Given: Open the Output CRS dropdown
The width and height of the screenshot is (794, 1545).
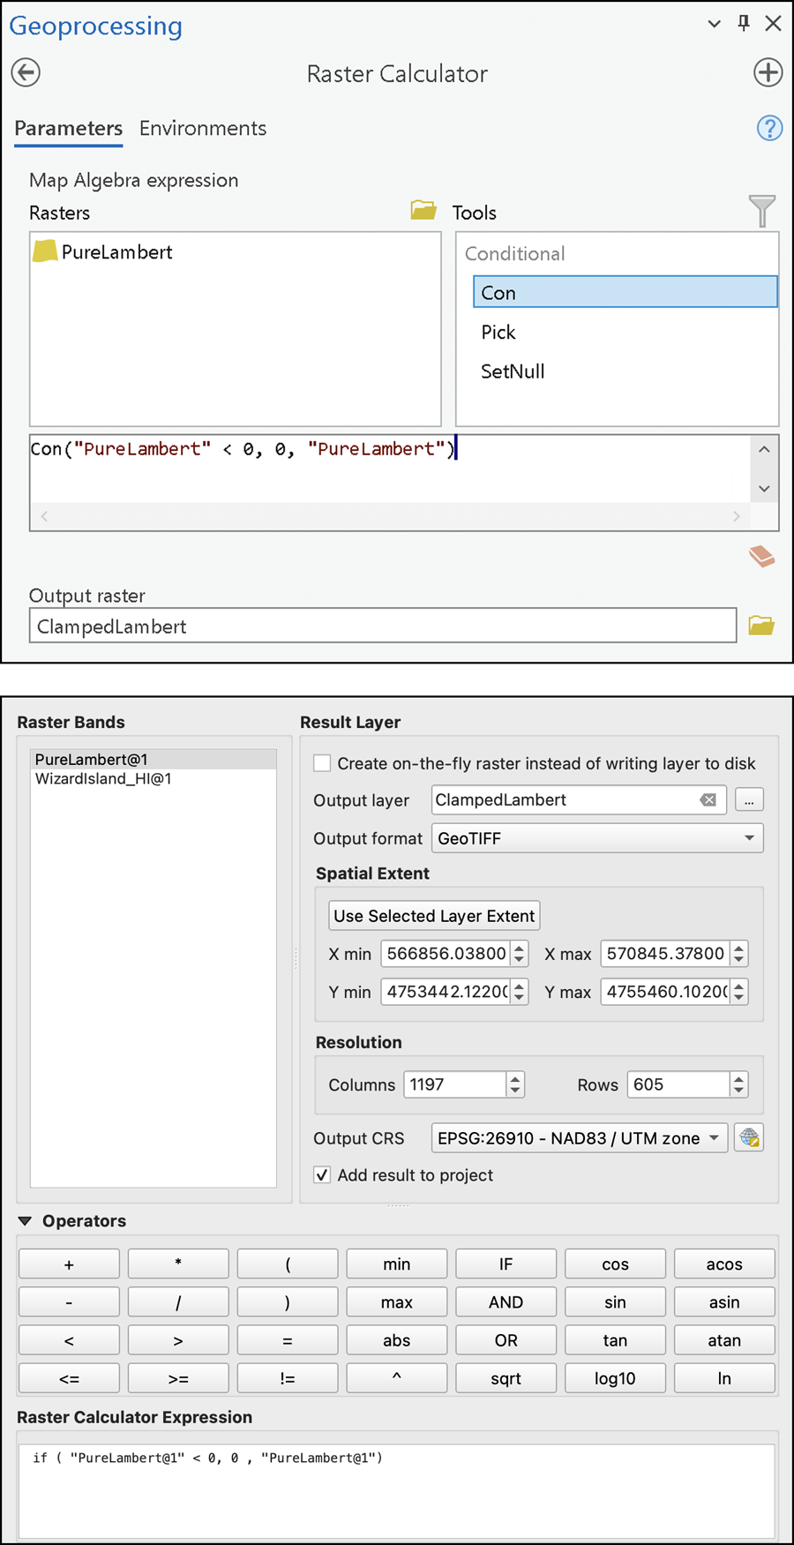Looking at the screenshot, I should pos(580,1138).
